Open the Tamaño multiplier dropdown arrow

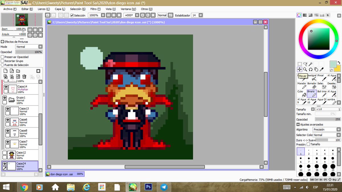pos(313,109)
